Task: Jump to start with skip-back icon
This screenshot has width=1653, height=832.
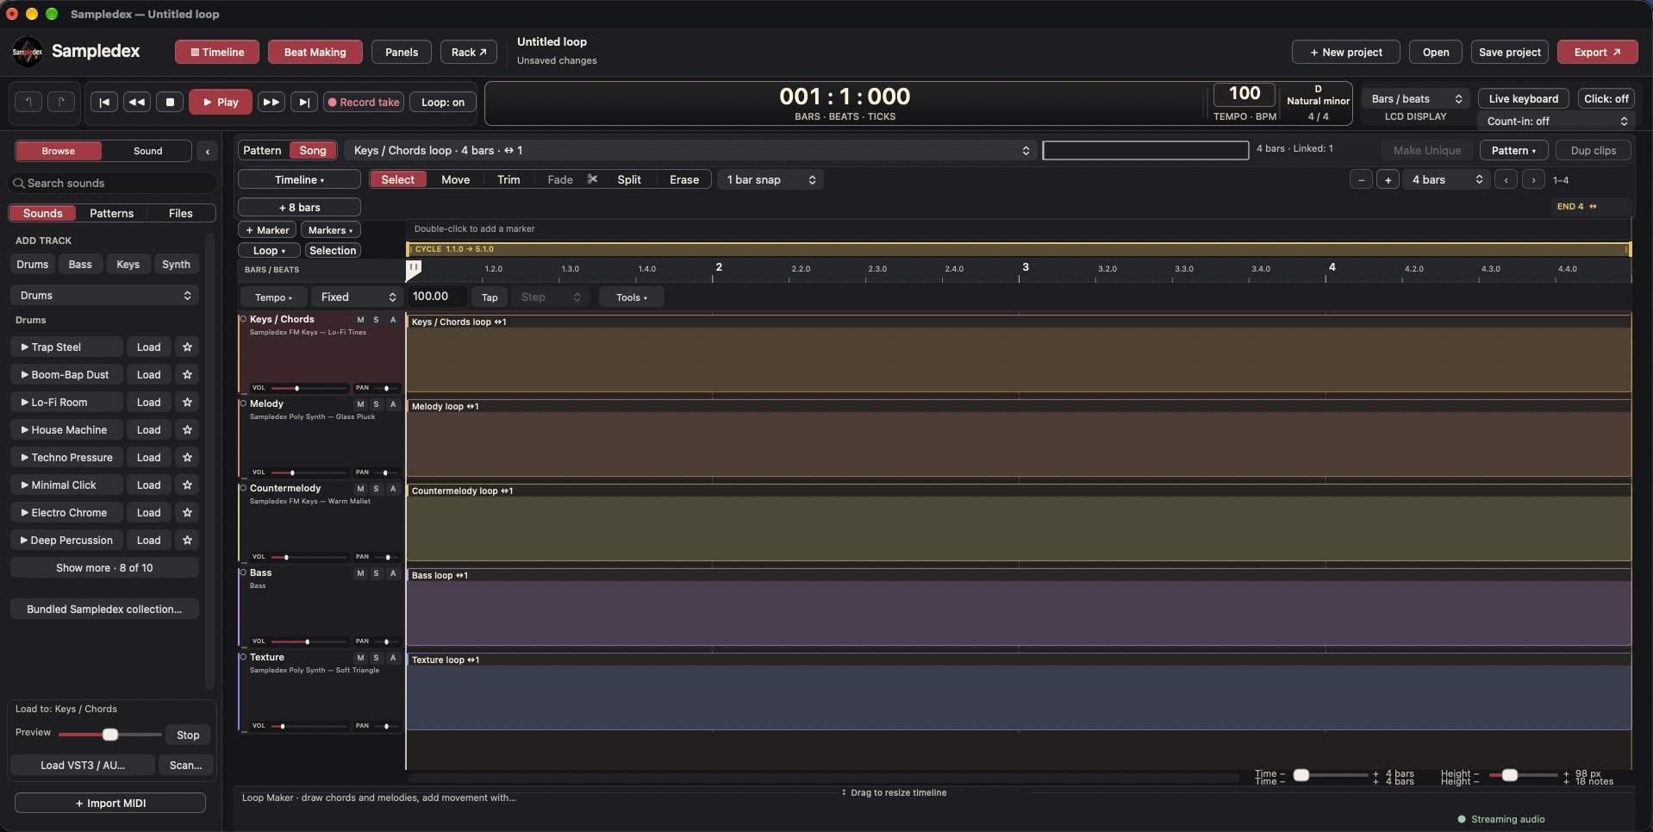Action: point(104,102)
